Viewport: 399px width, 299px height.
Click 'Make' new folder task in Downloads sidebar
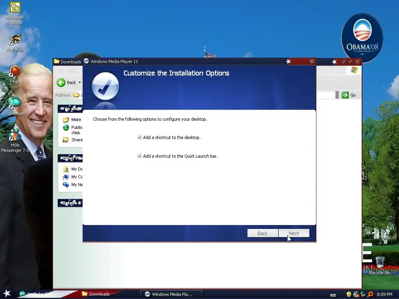pos(73,120)
